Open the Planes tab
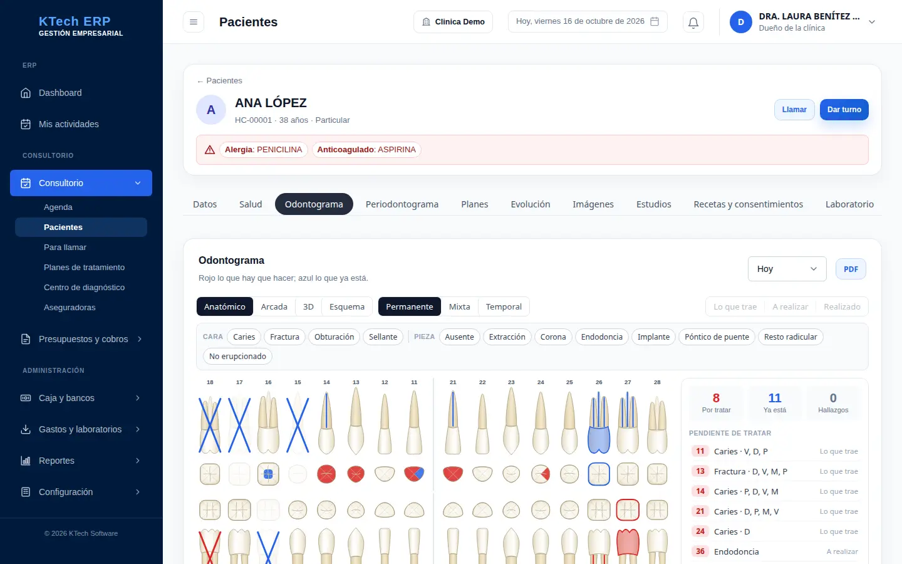The height and width of the screenshot is (564, 902). (x=475, y=204)
